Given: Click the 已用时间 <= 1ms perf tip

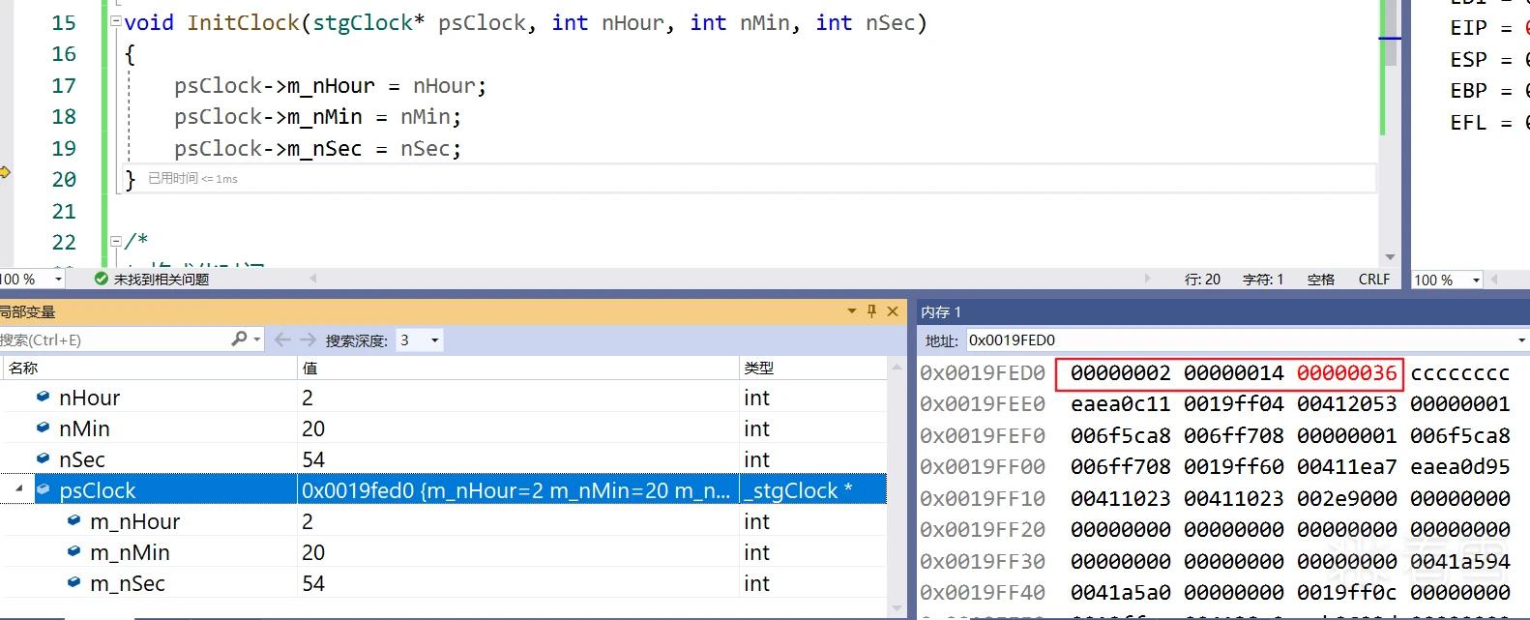Looking at the screenshot, I should [192, 178].
